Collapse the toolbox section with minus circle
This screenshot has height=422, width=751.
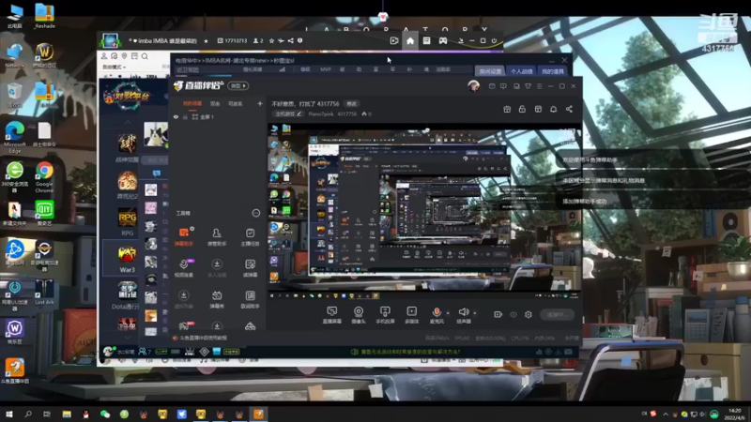(255, 213)
